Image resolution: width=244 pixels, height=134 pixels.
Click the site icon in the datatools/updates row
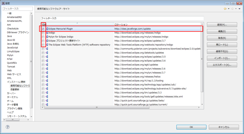47,53
